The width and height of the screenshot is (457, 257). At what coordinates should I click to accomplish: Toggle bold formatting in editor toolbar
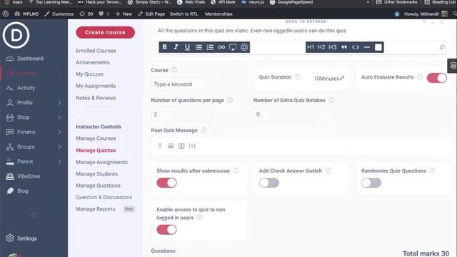pyautogui.click(x=165, y=47)
